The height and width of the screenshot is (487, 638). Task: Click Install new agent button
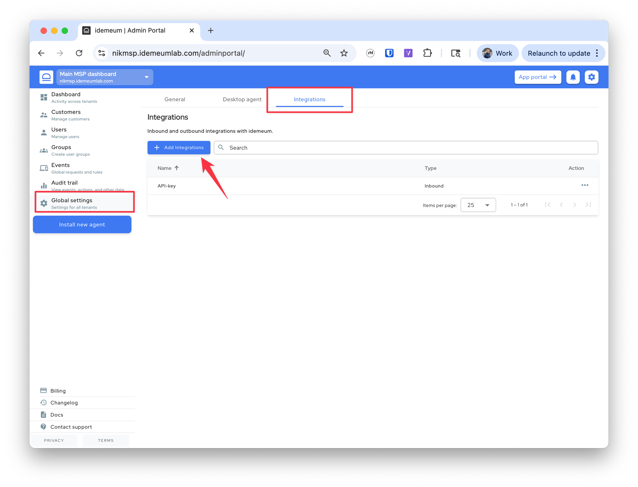point(82,225)
